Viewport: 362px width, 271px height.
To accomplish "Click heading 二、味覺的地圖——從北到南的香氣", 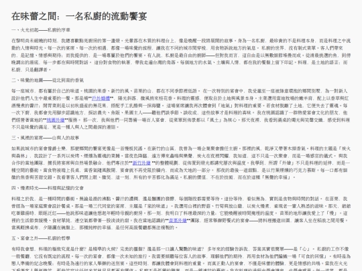I will pyautogui.click(x=48, y=80).
